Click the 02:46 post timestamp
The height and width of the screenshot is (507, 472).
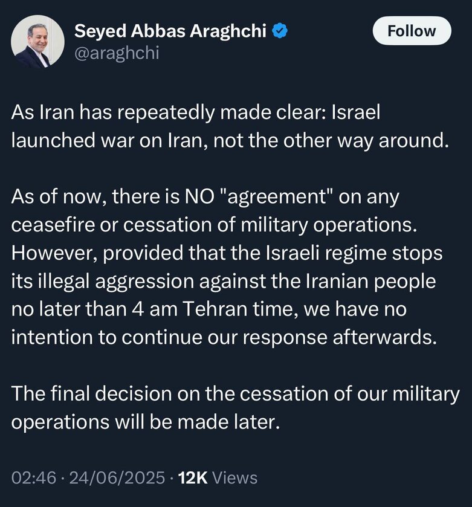[34, 478]
